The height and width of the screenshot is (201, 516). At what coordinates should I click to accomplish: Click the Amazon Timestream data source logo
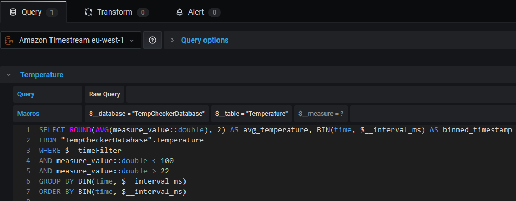pyautogui.click(x=9, y=41)
